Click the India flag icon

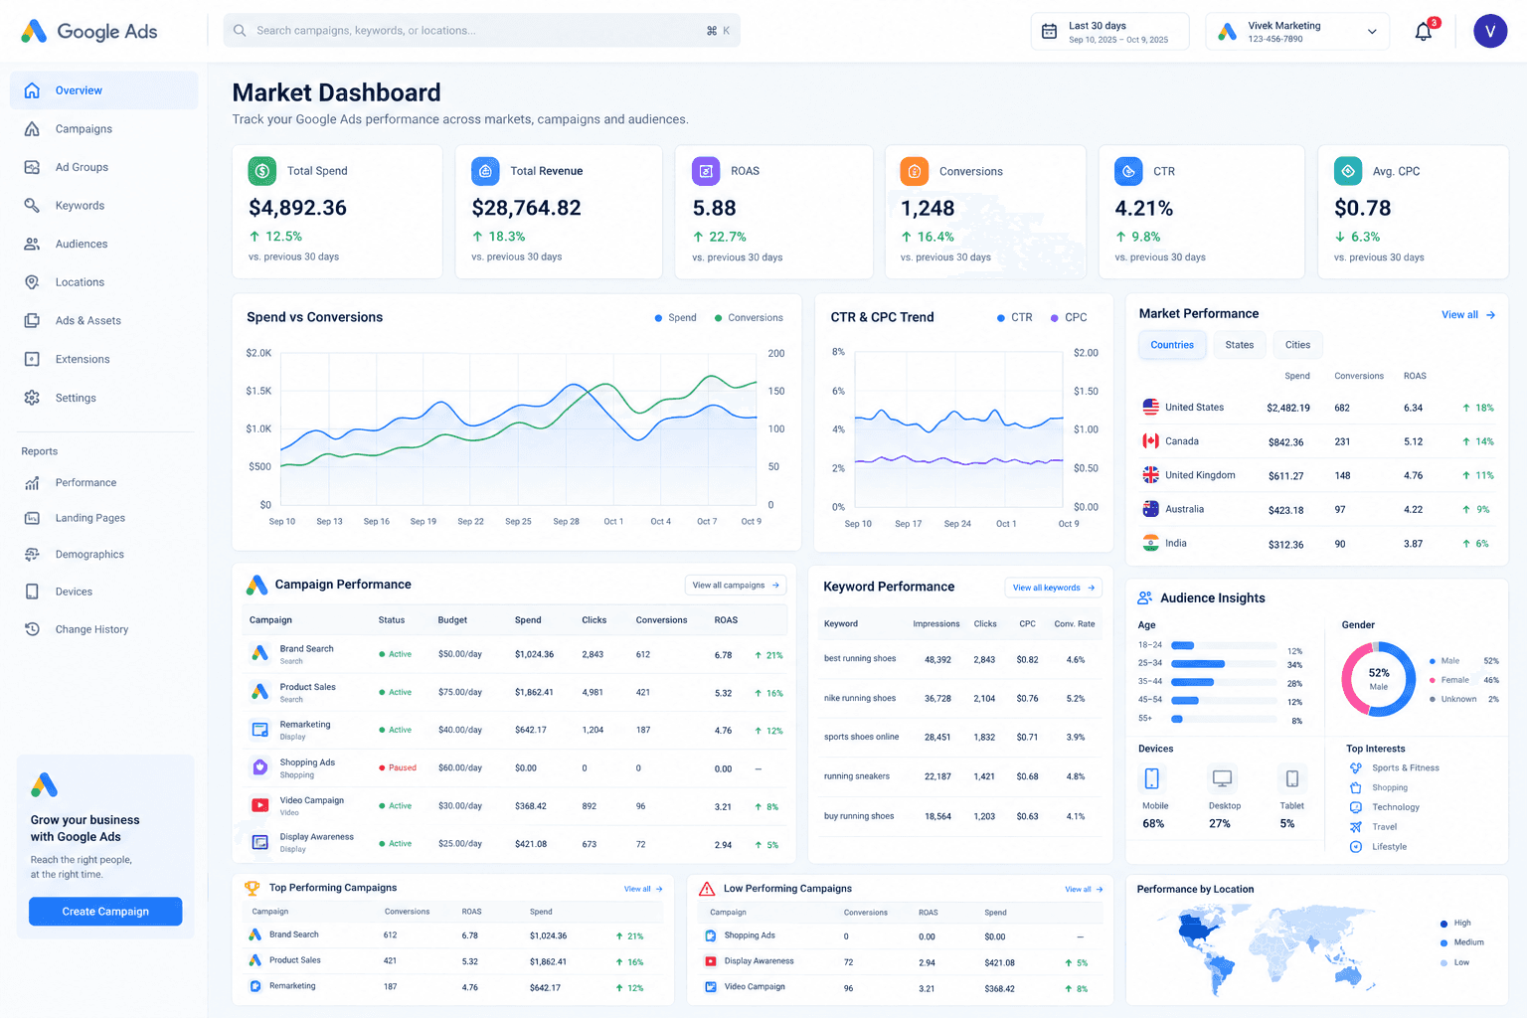click(1151, 543)
